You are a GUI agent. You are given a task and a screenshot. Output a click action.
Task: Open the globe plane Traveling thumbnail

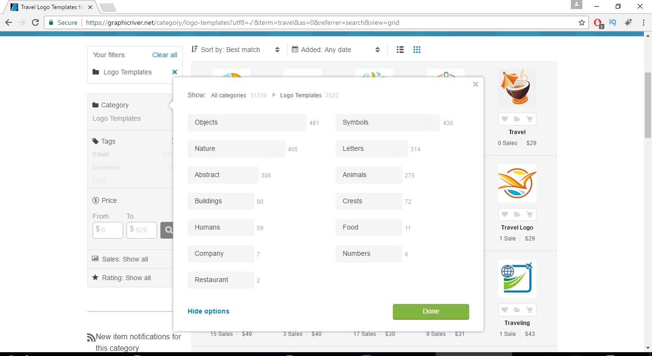[517, 279]
